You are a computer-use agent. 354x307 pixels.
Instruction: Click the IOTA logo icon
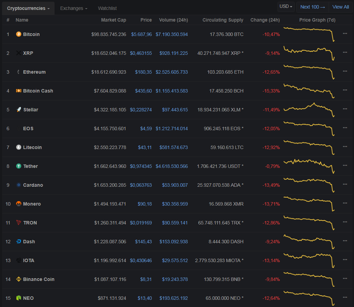(19, 260)
